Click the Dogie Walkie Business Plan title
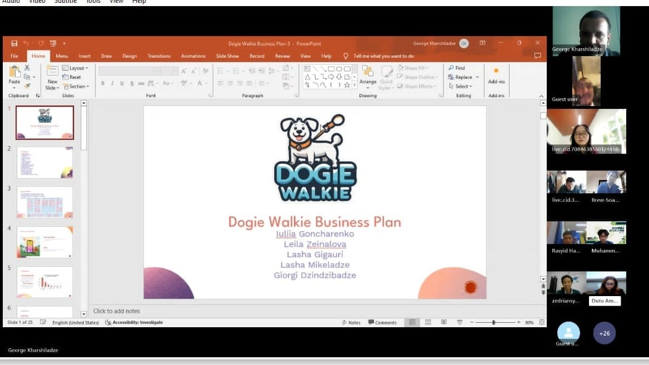 pos(314,222)
